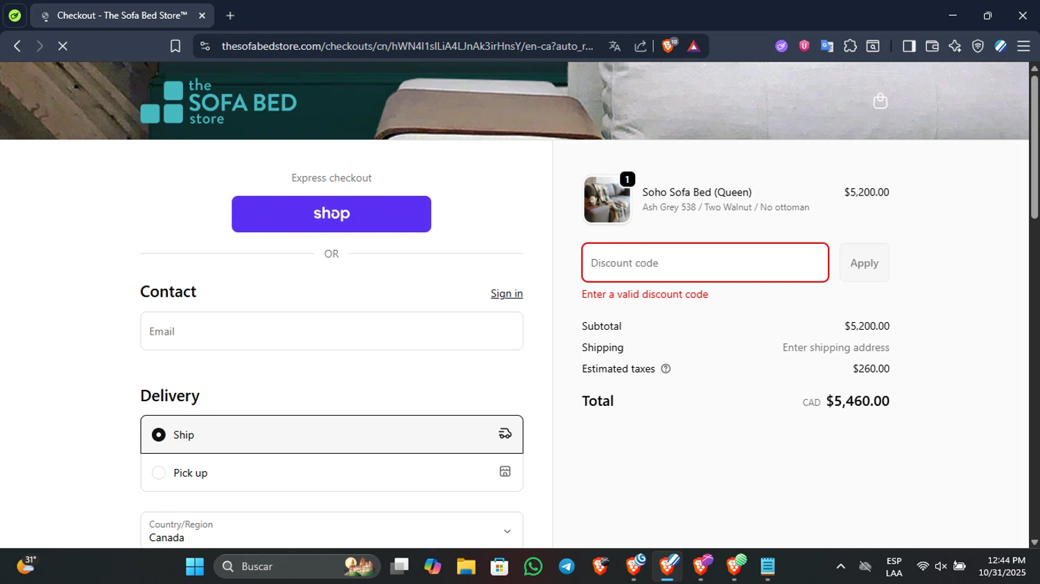The height and width of the screenshot is (584, 1040).
Task: Click the battery tray icon
Action: pyautogui.click(x=960, y=566)
